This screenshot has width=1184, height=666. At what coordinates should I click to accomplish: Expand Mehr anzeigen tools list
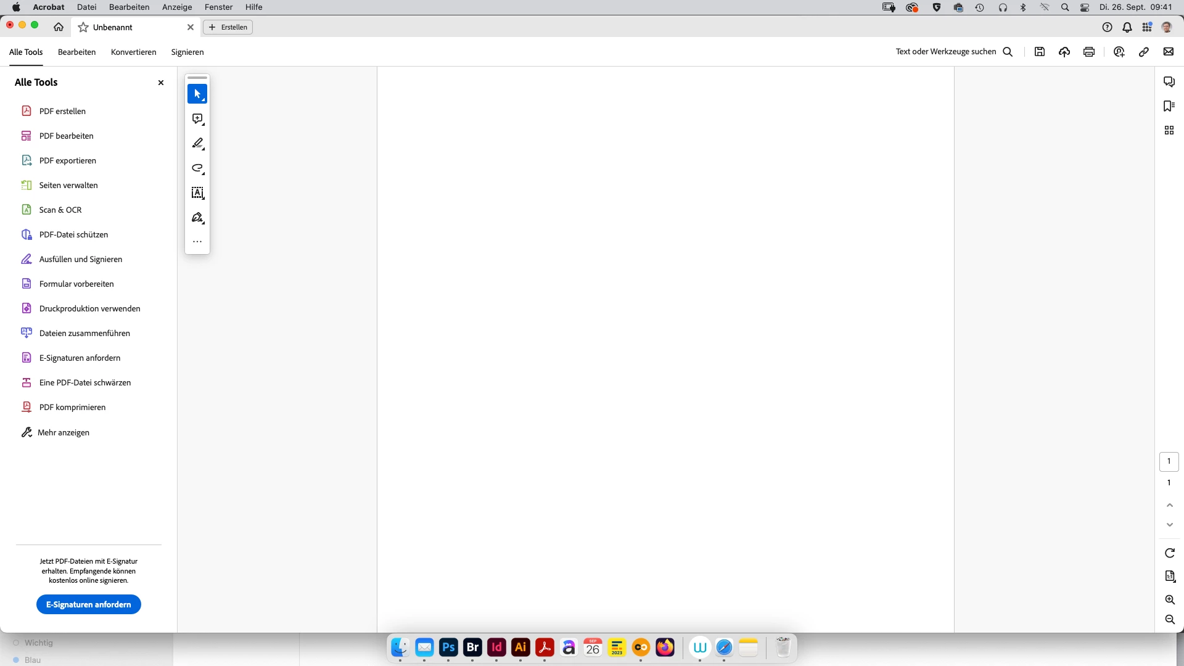pos(64,432)
